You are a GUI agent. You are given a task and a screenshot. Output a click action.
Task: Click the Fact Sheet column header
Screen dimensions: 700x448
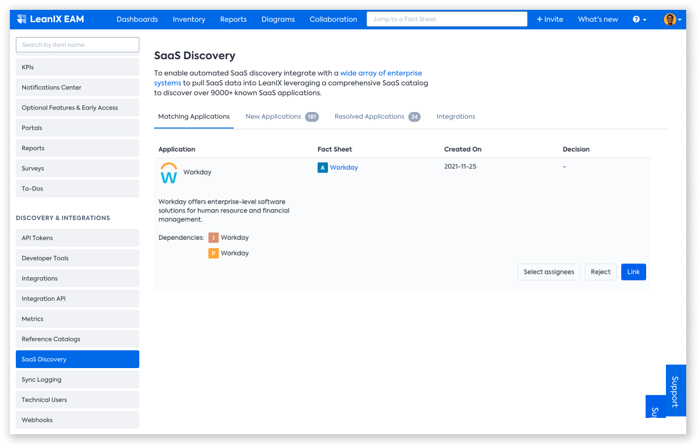click(335, 149)
